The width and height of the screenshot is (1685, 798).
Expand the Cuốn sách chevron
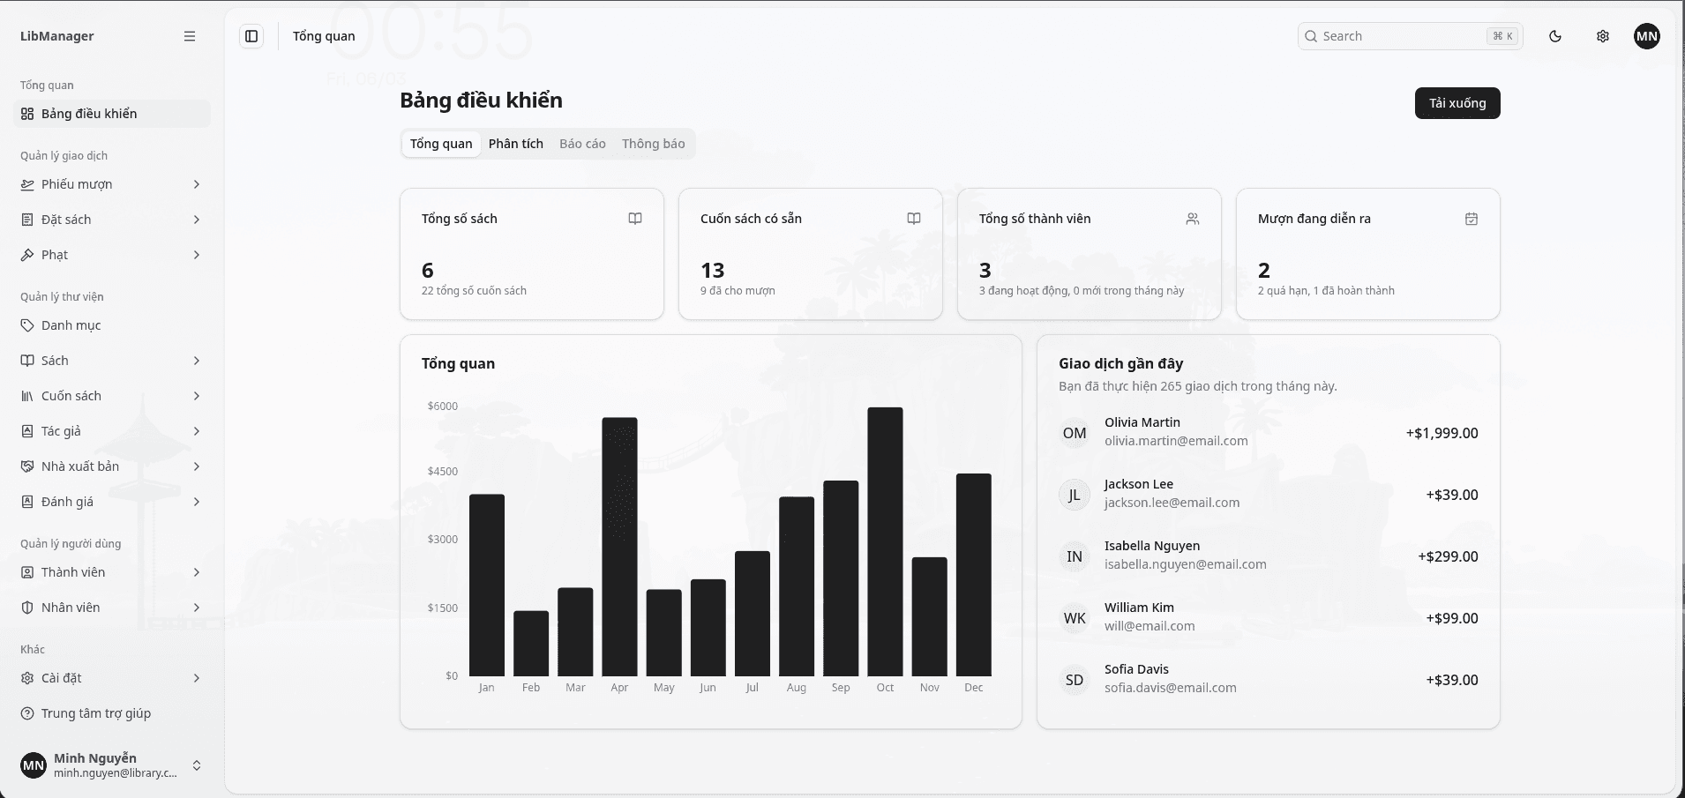[x=197, y=396]
